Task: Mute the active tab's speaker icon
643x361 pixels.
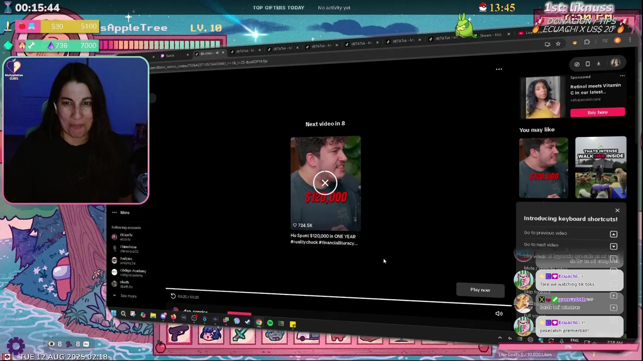Action: point(217,53)
